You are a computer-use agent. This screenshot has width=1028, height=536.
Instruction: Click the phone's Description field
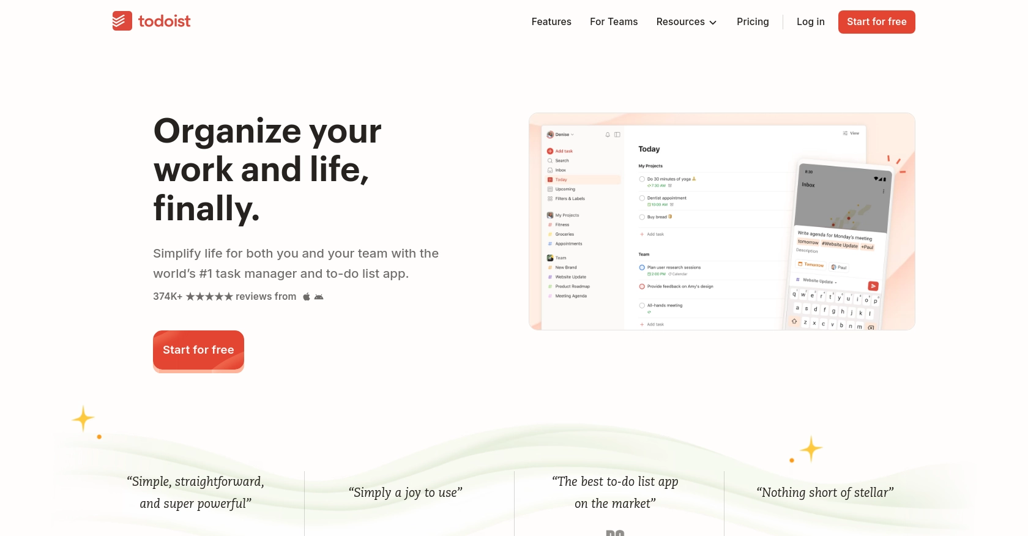(x=807, y=250)
